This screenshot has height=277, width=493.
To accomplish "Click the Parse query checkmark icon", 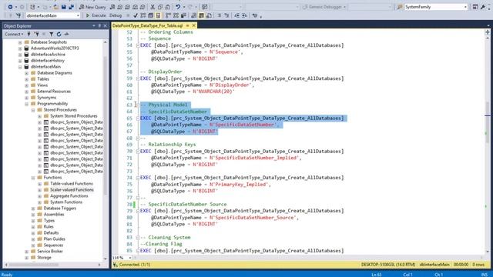I will click(x=136, y=15).
